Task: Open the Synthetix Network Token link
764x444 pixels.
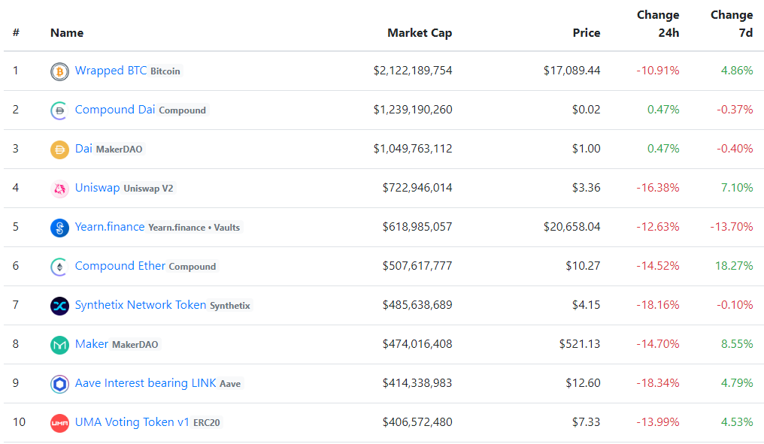Action: (140, 305)
